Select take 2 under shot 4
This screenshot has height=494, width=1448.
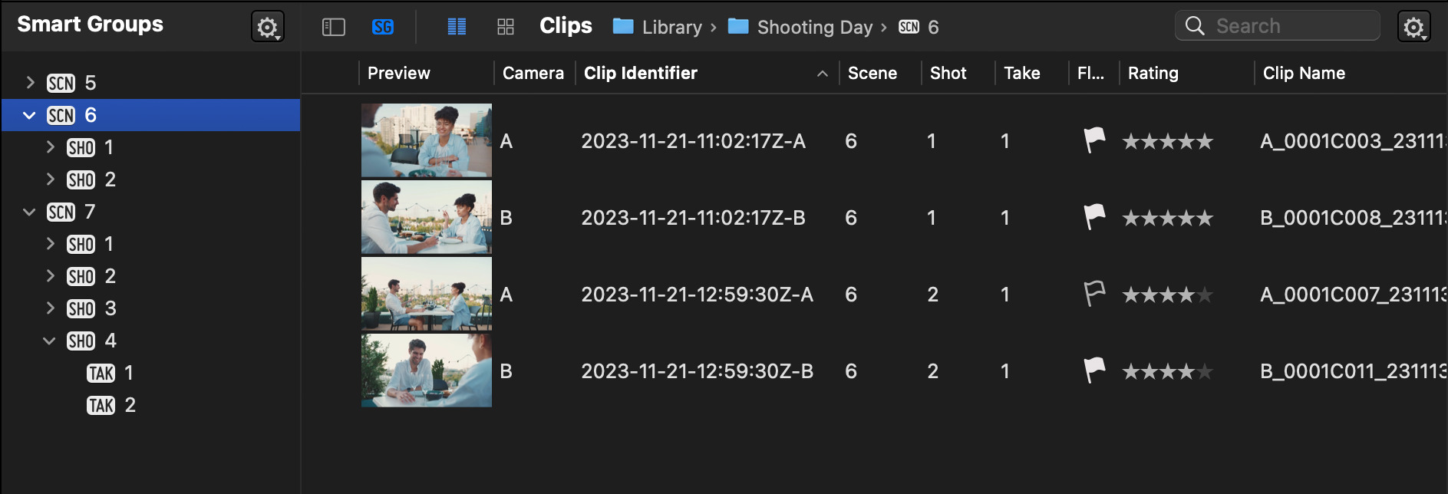click(x=111, y=405)
